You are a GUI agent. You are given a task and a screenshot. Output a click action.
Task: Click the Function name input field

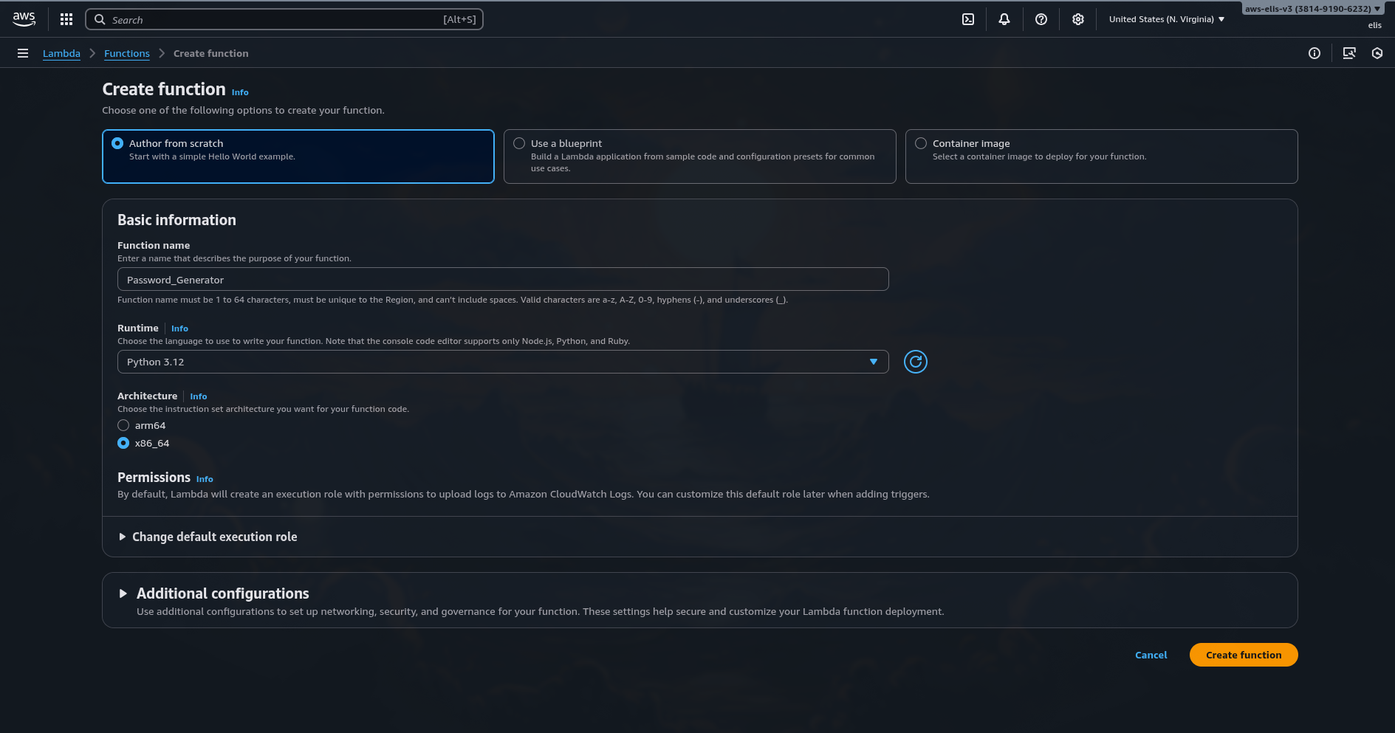tap(502, 280)
